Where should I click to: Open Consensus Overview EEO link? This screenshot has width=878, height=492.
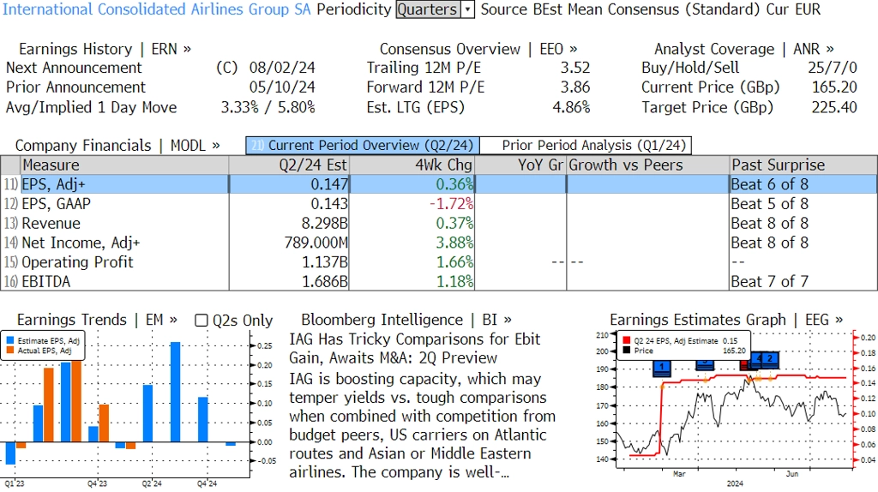pos(478,49)
